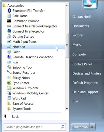The image size is (104, 132).
Task: Open the WordPad document icon
Action: (x=9, y=98)
